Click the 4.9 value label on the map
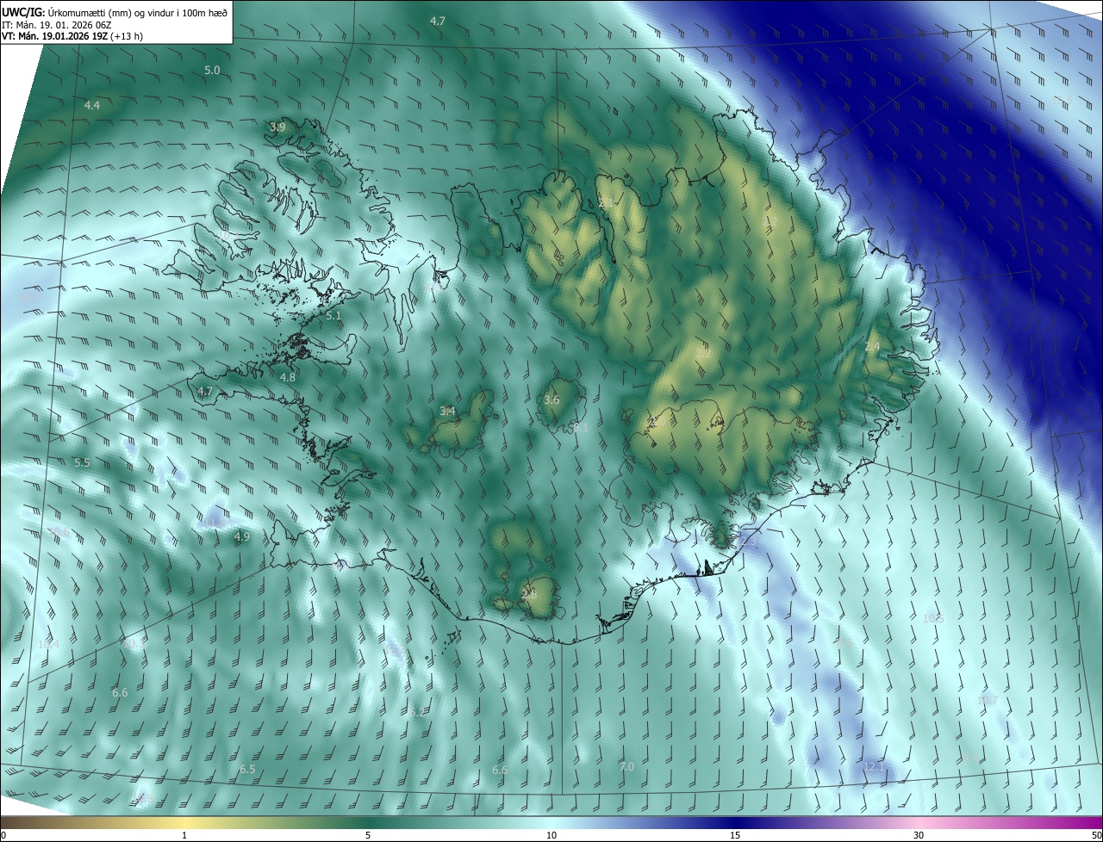Screen dimensions: 1103x842 click(242, 536)
